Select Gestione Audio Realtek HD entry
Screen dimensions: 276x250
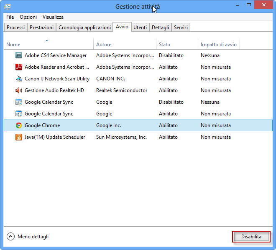point(54,90)
